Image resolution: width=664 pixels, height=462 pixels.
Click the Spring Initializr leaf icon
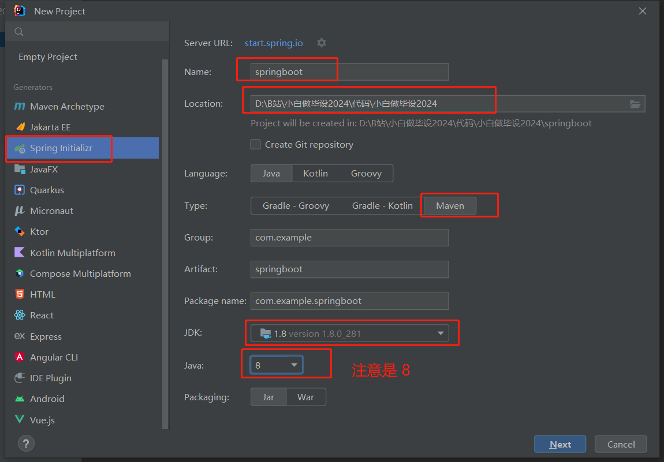20,148
